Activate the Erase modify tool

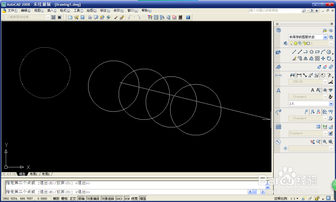tap(294, 58)
